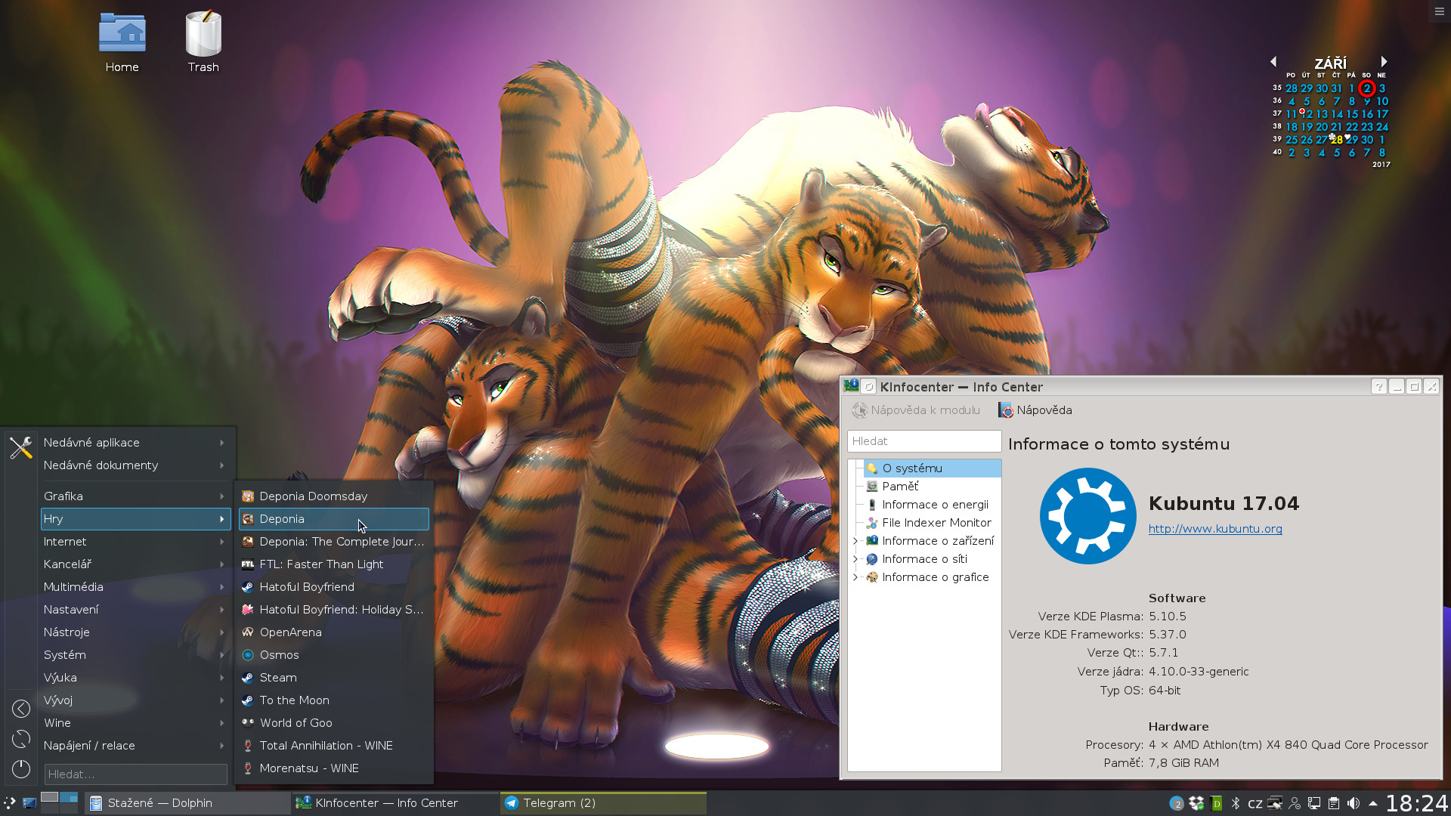Go to previous month in calendar widget

click(1273, 62)
